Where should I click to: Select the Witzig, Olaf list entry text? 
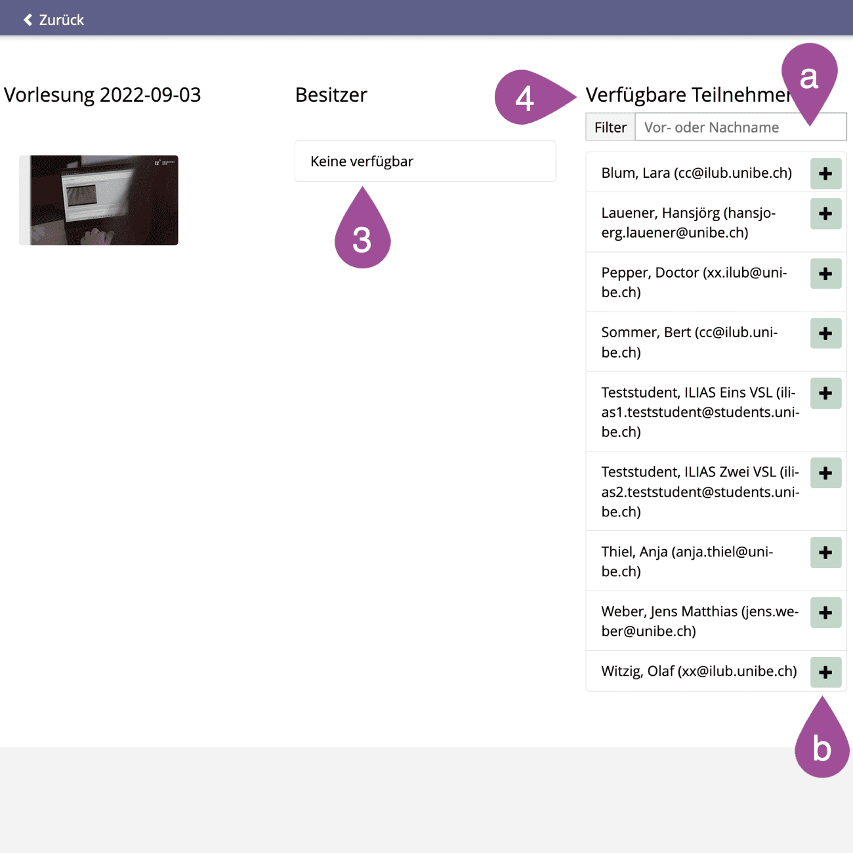pos(699,671)
